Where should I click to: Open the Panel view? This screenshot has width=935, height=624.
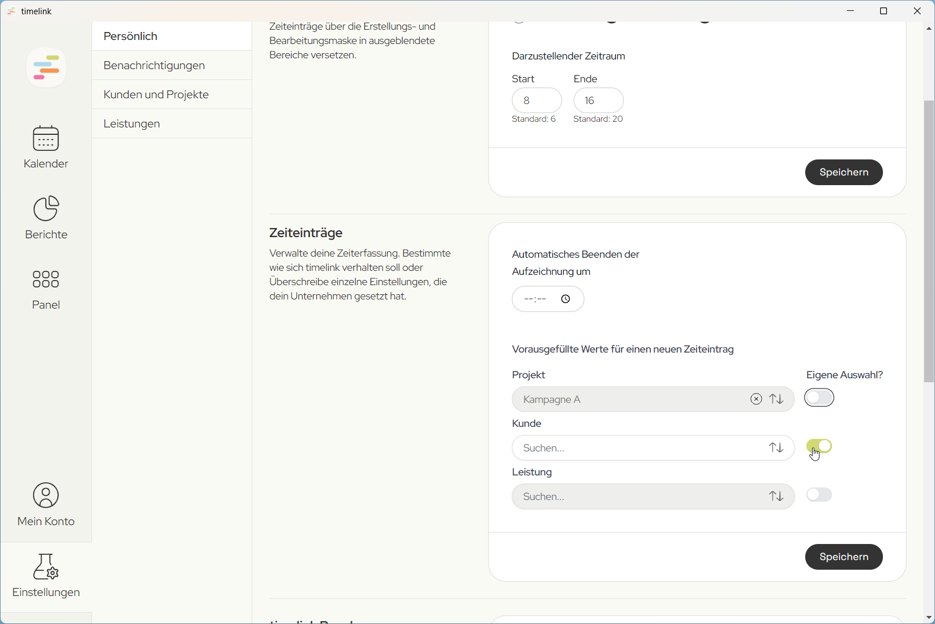[46, 290]
